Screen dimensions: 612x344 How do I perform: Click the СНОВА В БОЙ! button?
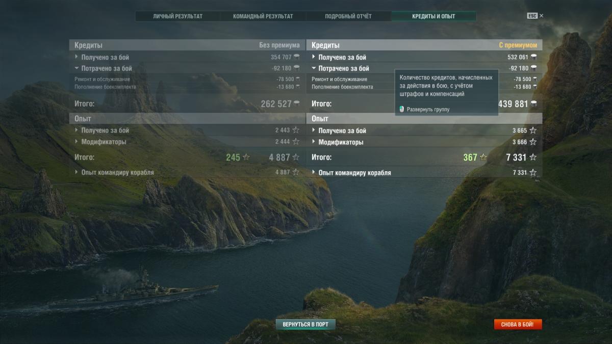click(518, 324)
